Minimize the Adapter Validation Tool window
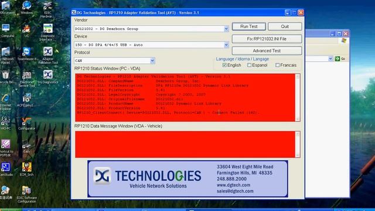The image size is (375, 211). pyautogui.click(x=288, y=13)
